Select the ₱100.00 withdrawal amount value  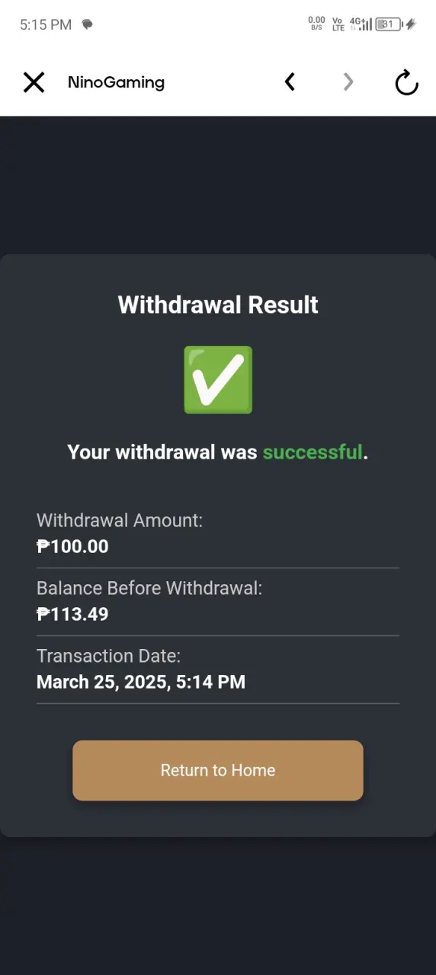click(72, 546)
